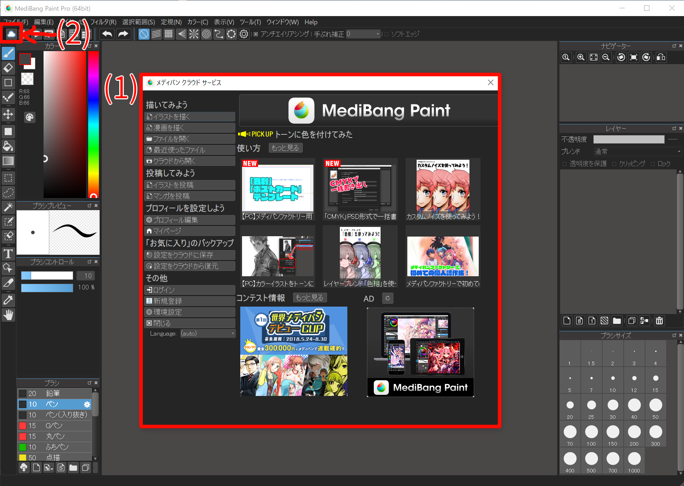Open snap settings gear
Viewport: 684px width, 486px height.
244,34
